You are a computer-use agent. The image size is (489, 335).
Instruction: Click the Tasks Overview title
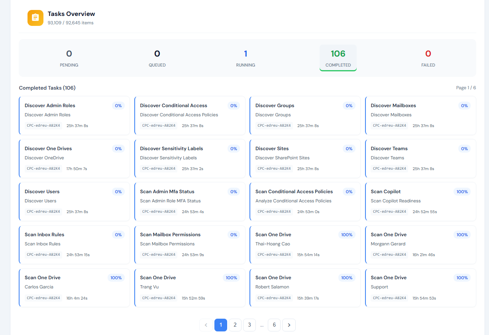click(x=71, y=14)
